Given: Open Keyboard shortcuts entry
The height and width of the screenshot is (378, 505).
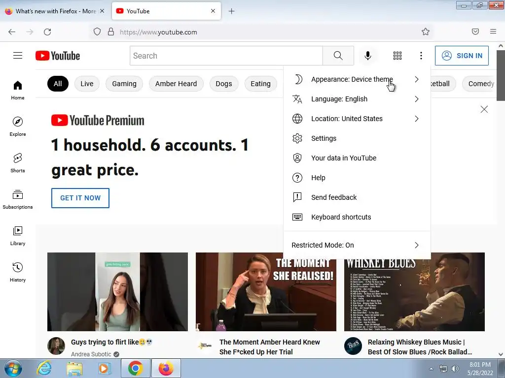Looking at the screenshot, I should [357, 217].
